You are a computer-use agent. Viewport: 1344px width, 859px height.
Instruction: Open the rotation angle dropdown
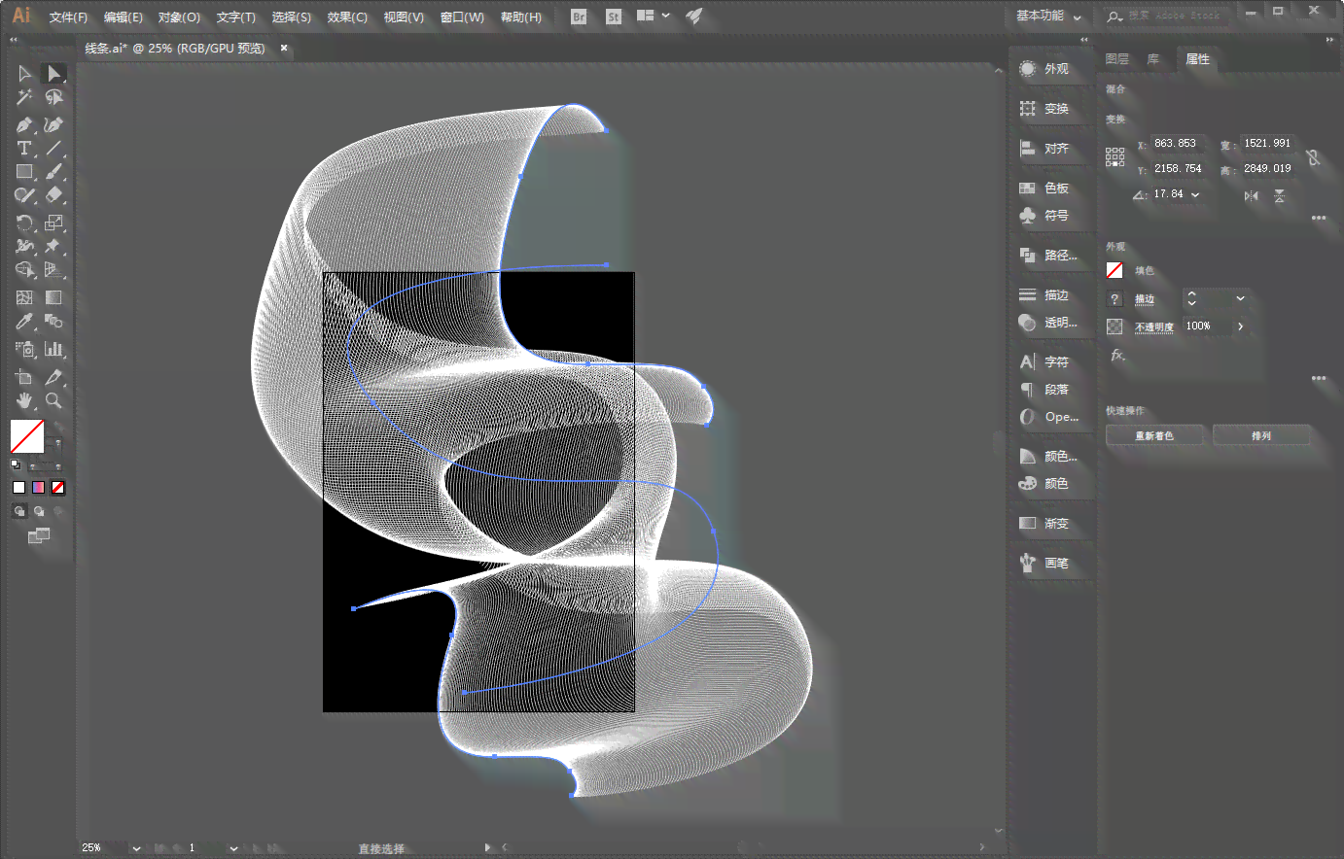coord(1195,194)
